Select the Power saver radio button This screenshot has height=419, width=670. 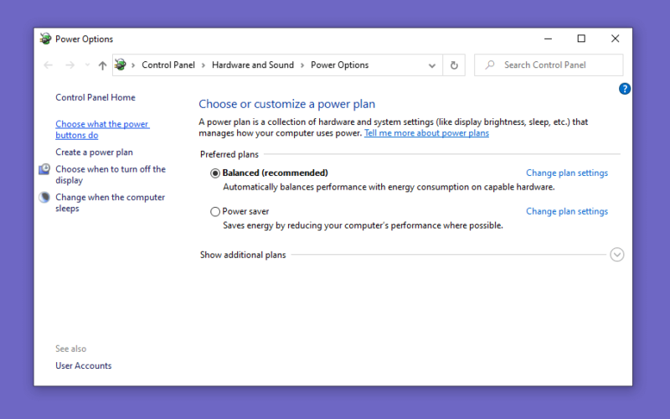(215, 212)
